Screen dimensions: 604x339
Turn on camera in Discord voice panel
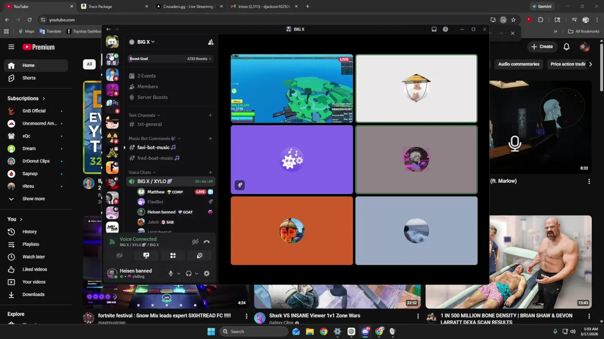119,256
